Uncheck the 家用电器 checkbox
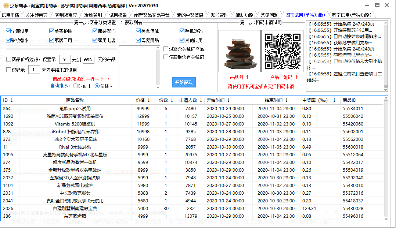 [x=95, y=40]
